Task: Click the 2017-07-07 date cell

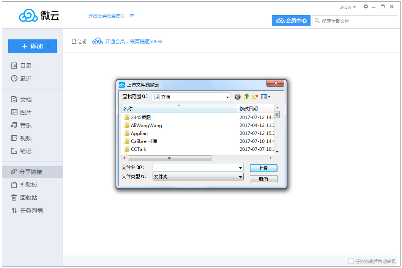Action: coord(256,149)
